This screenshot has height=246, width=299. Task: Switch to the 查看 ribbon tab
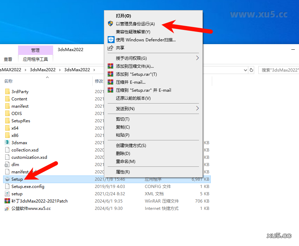pyautogui.click(x=8, y=59)
